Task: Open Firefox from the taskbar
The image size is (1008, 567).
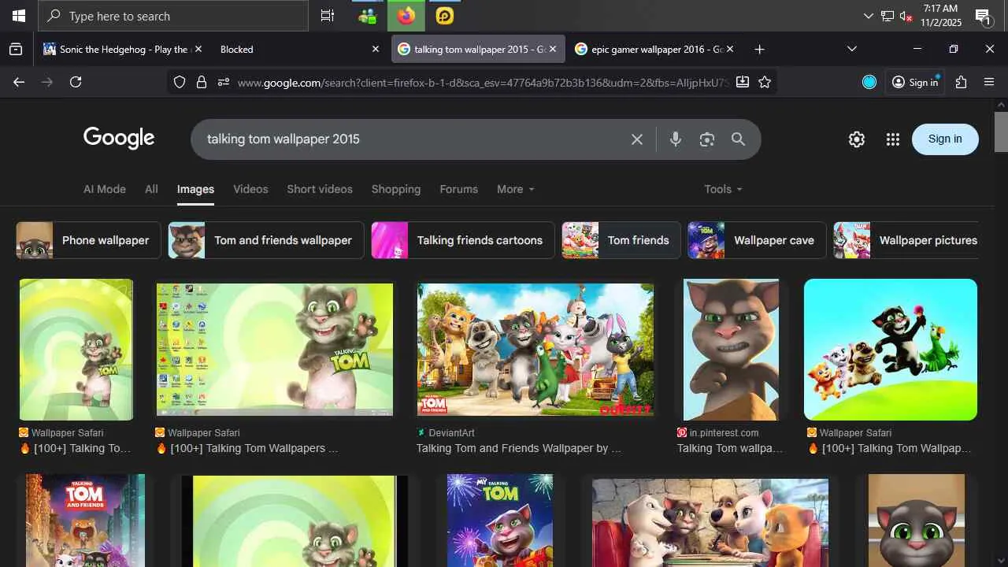Action: pyautogui.click(x=406, y=16)
